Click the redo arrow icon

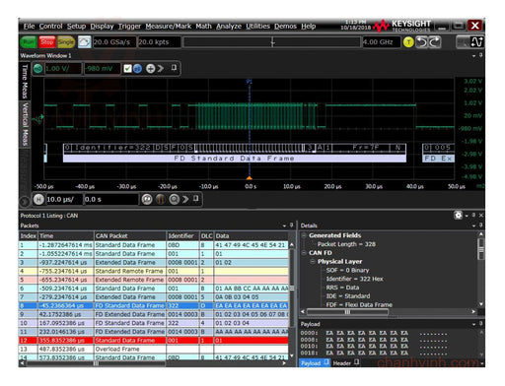click(435, 42)
